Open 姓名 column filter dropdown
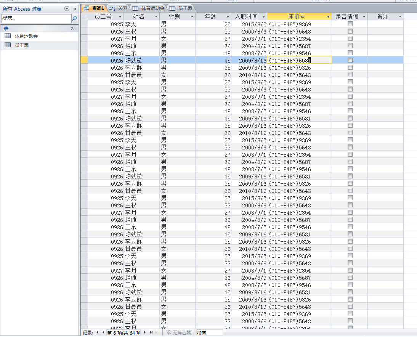 tap(156, 17)
